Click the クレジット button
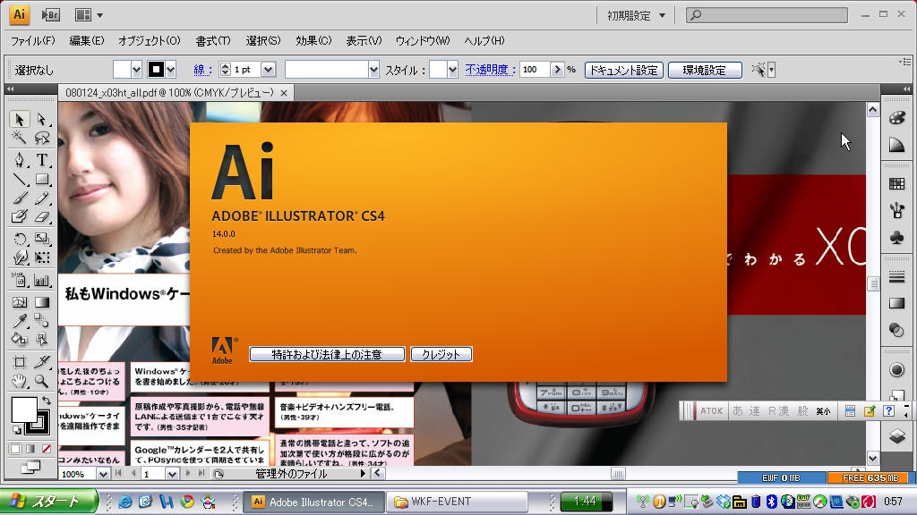Screen dimensions: 917x515 tap(441, 354)
